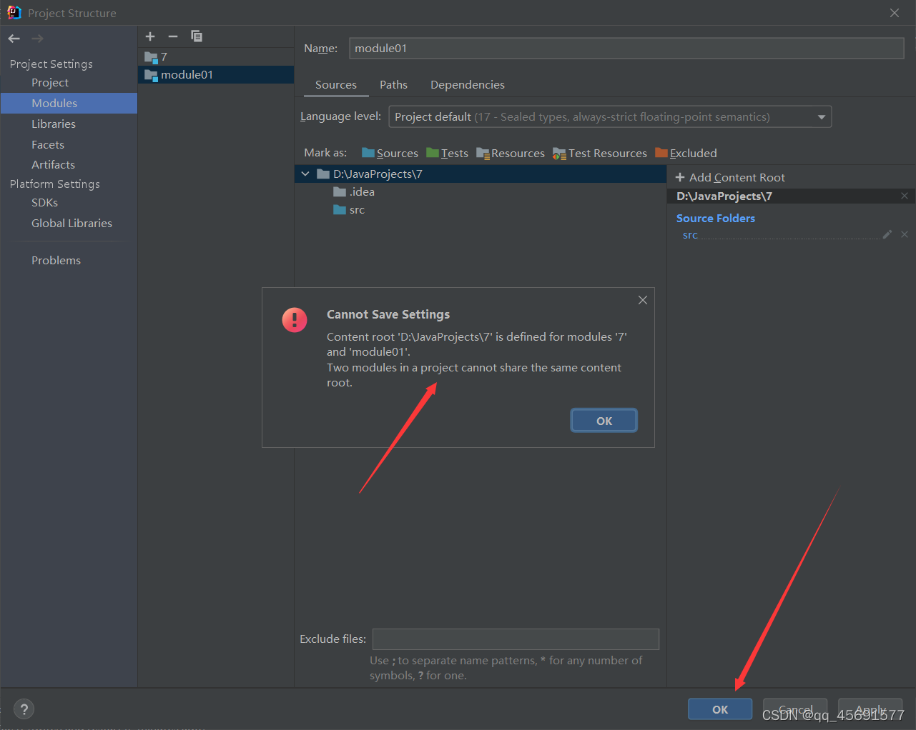Click the Exclude files input
The height and width of the screenshot is (730, 916).
pyautogui.click(x=516, y=639)
